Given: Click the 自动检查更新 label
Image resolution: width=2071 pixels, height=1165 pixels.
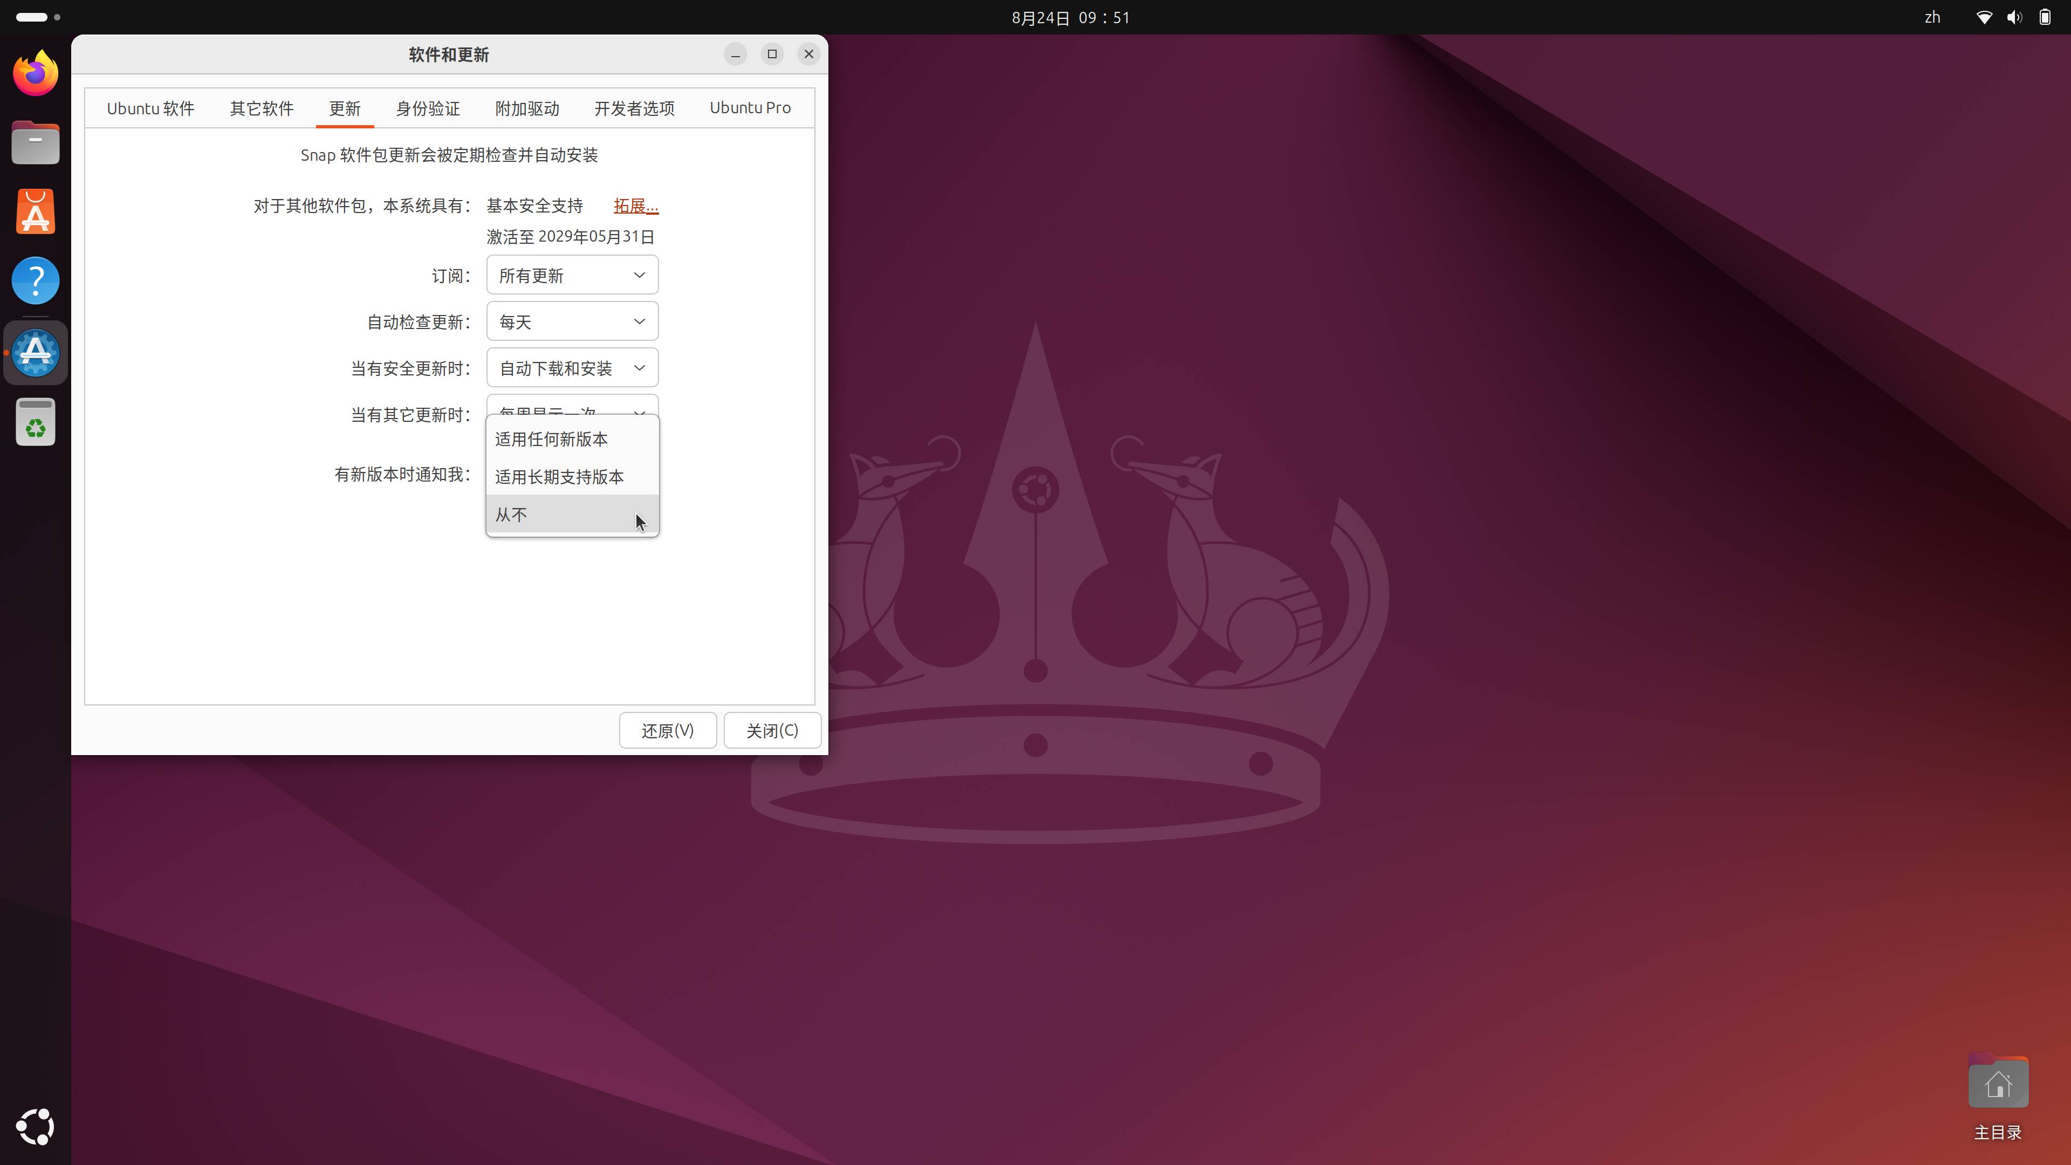Looking at the screenshot, I should 419,323.
